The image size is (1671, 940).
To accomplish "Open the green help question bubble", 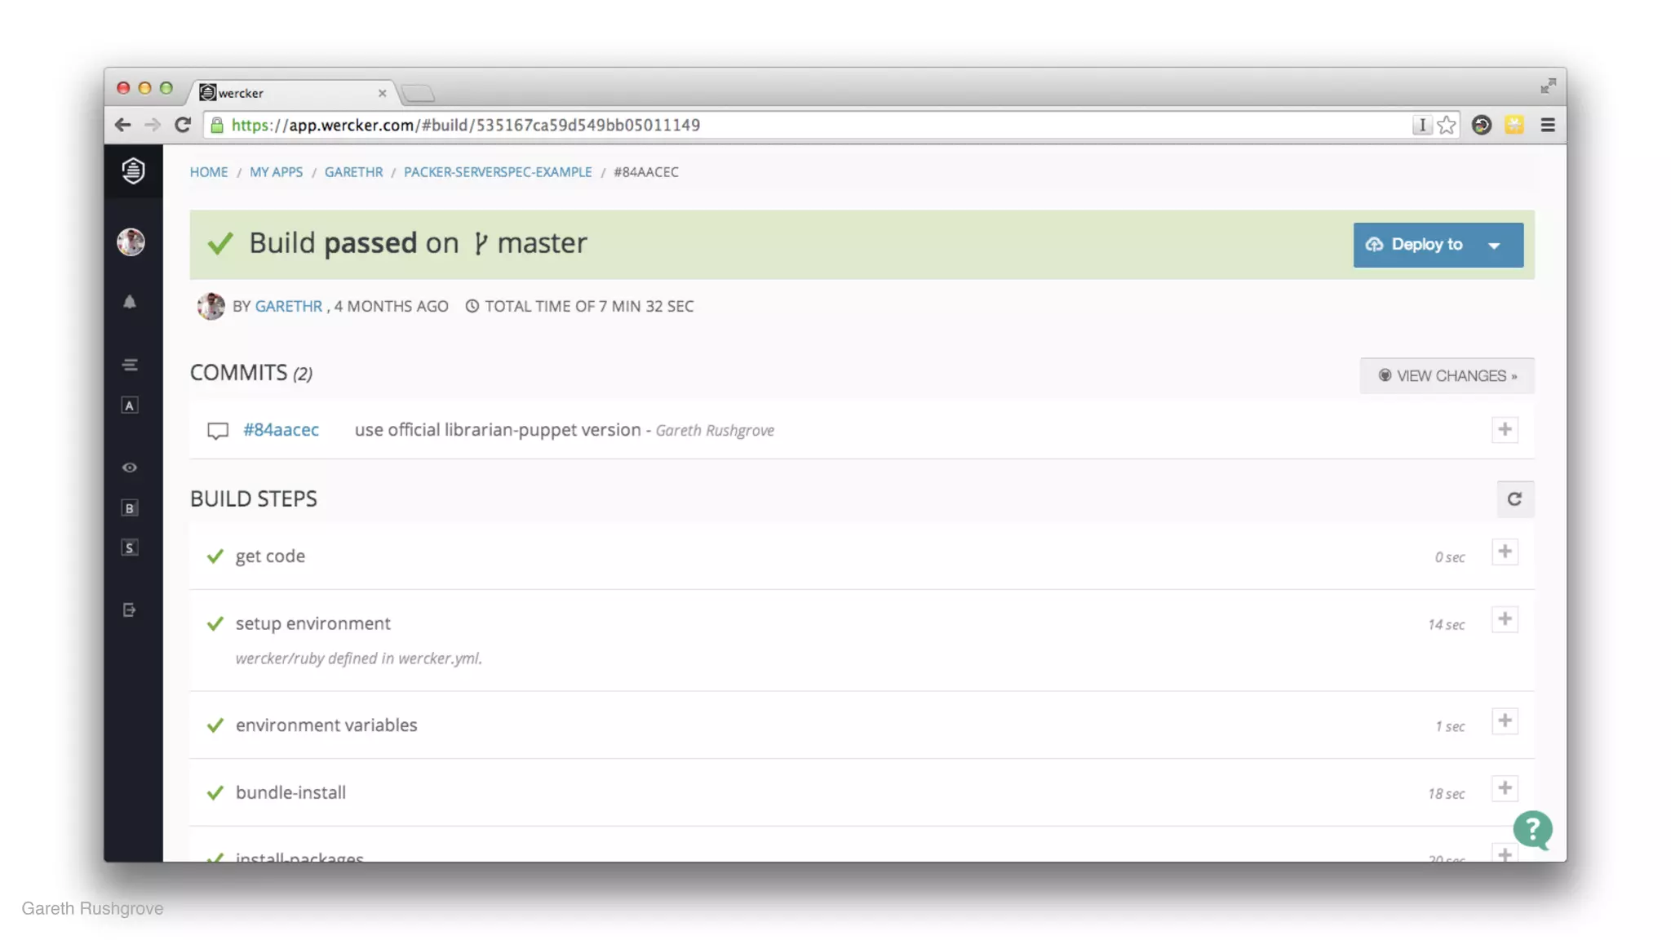I will pyautogui.click(x=1532, y=830).
